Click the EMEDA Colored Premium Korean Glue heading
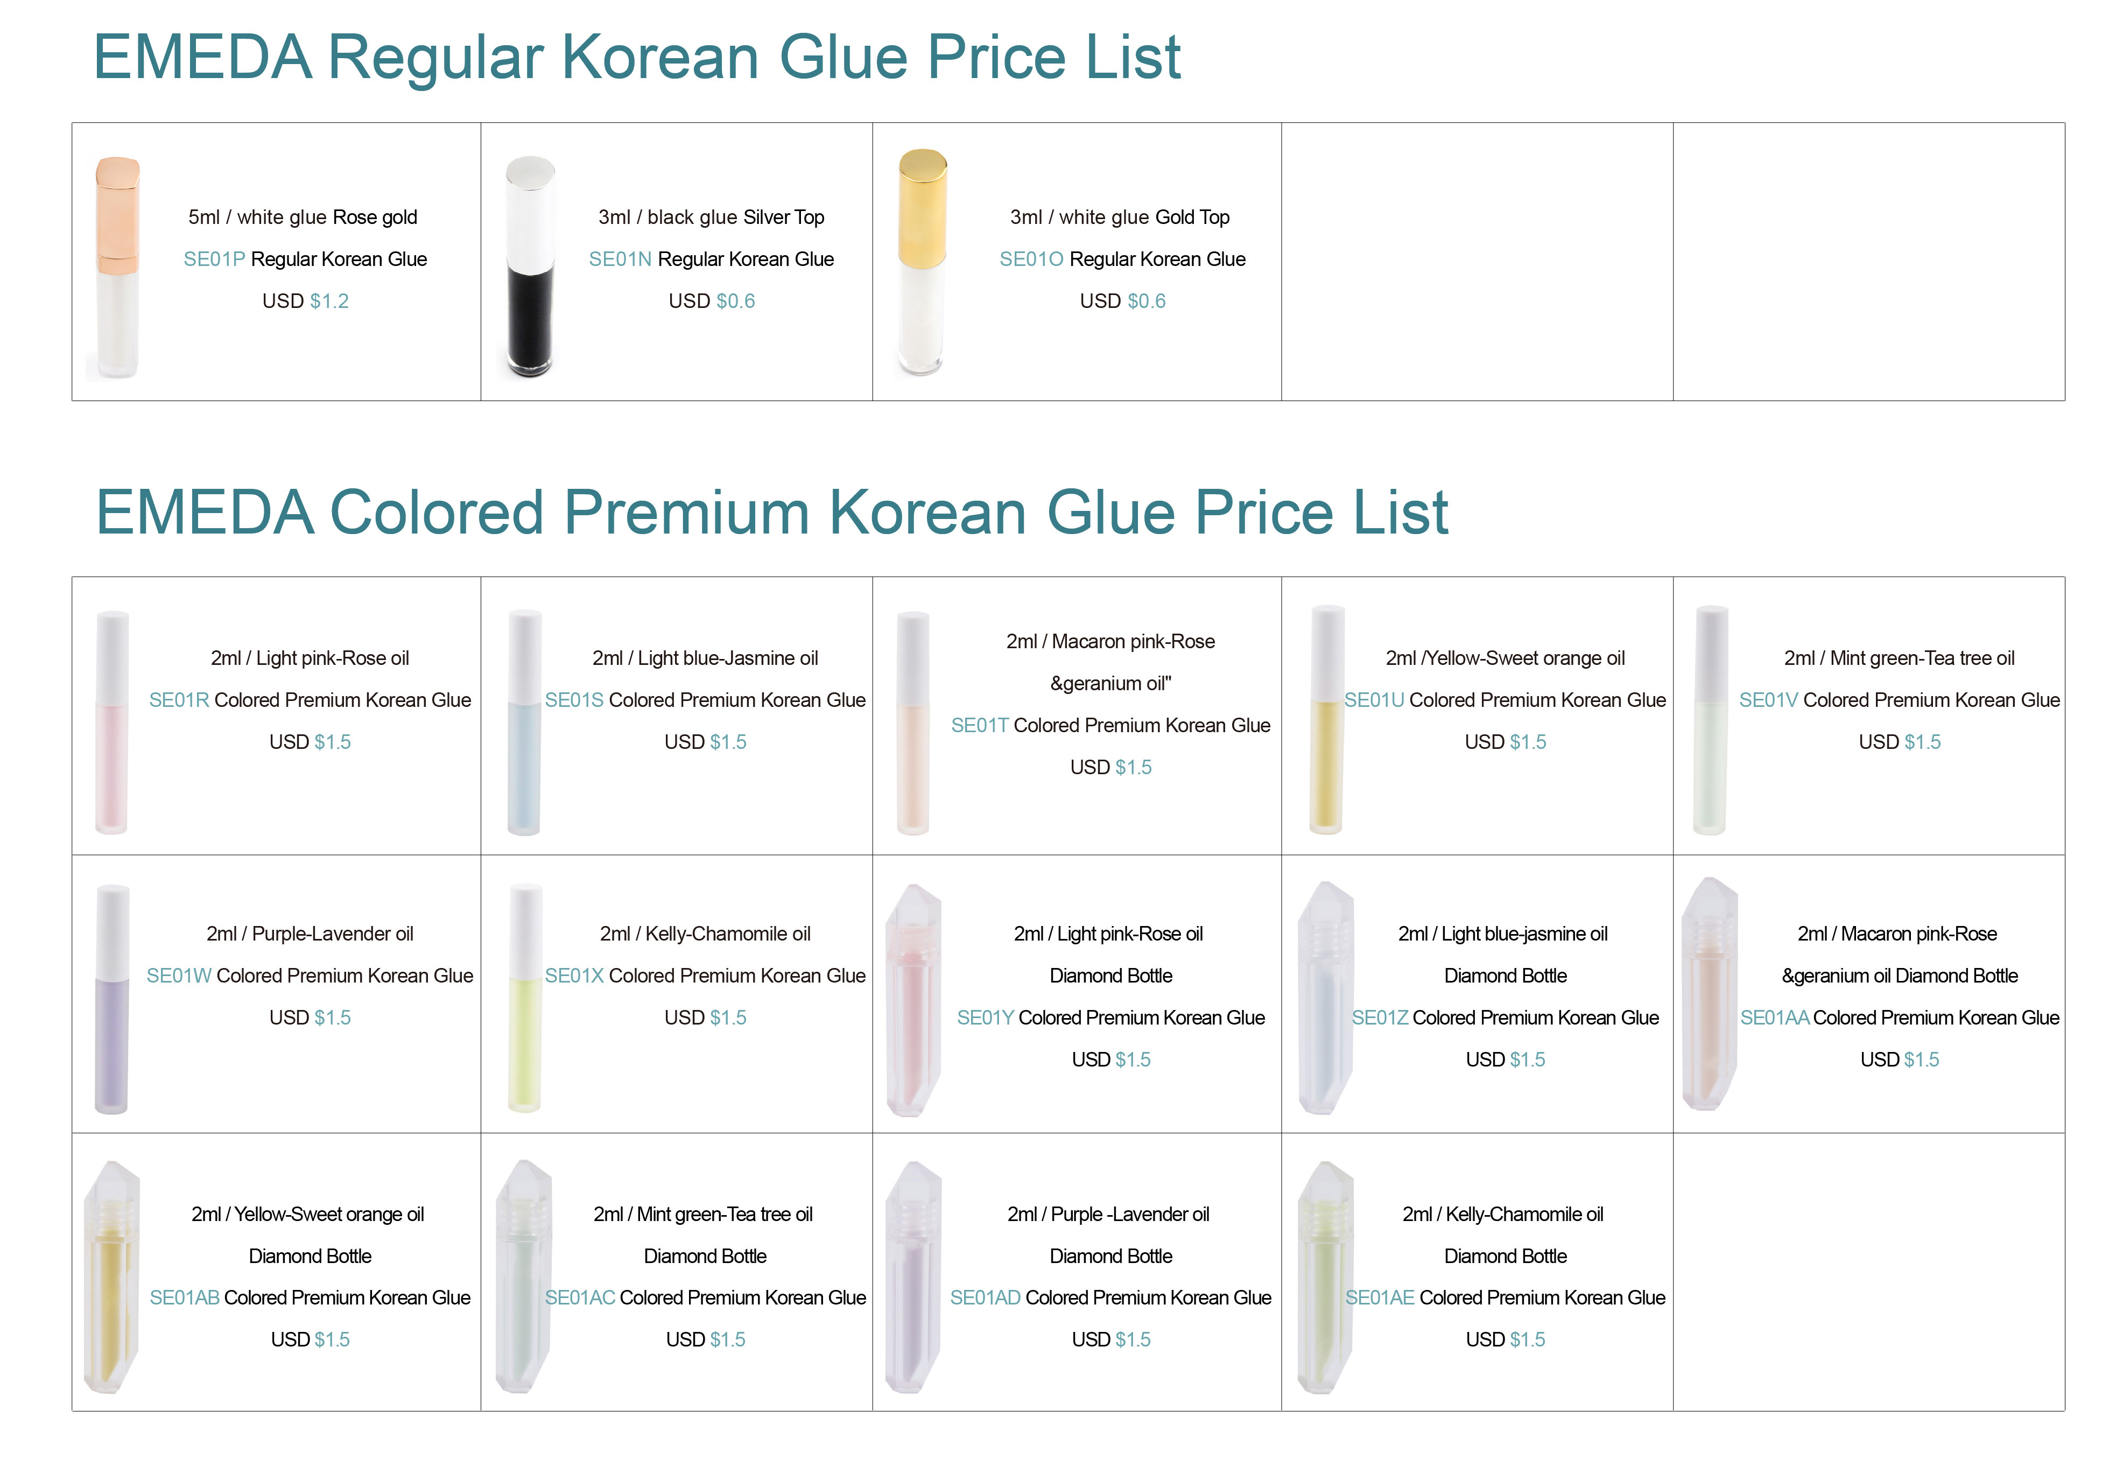 (771, 512)
